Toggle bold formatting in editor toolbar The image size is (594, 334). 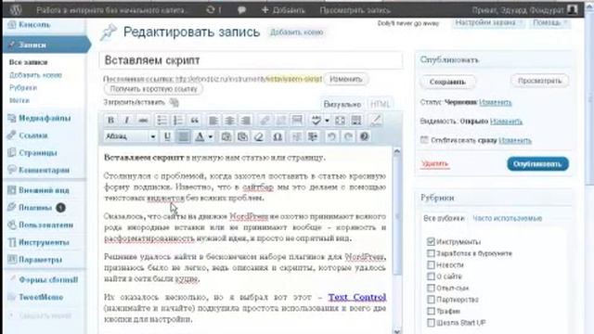[x=110, y=121]
